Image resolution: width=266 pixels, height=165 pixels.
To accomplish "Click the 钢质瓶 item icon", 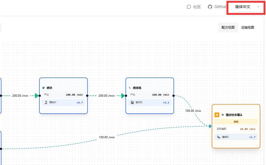I will (130, 88).
